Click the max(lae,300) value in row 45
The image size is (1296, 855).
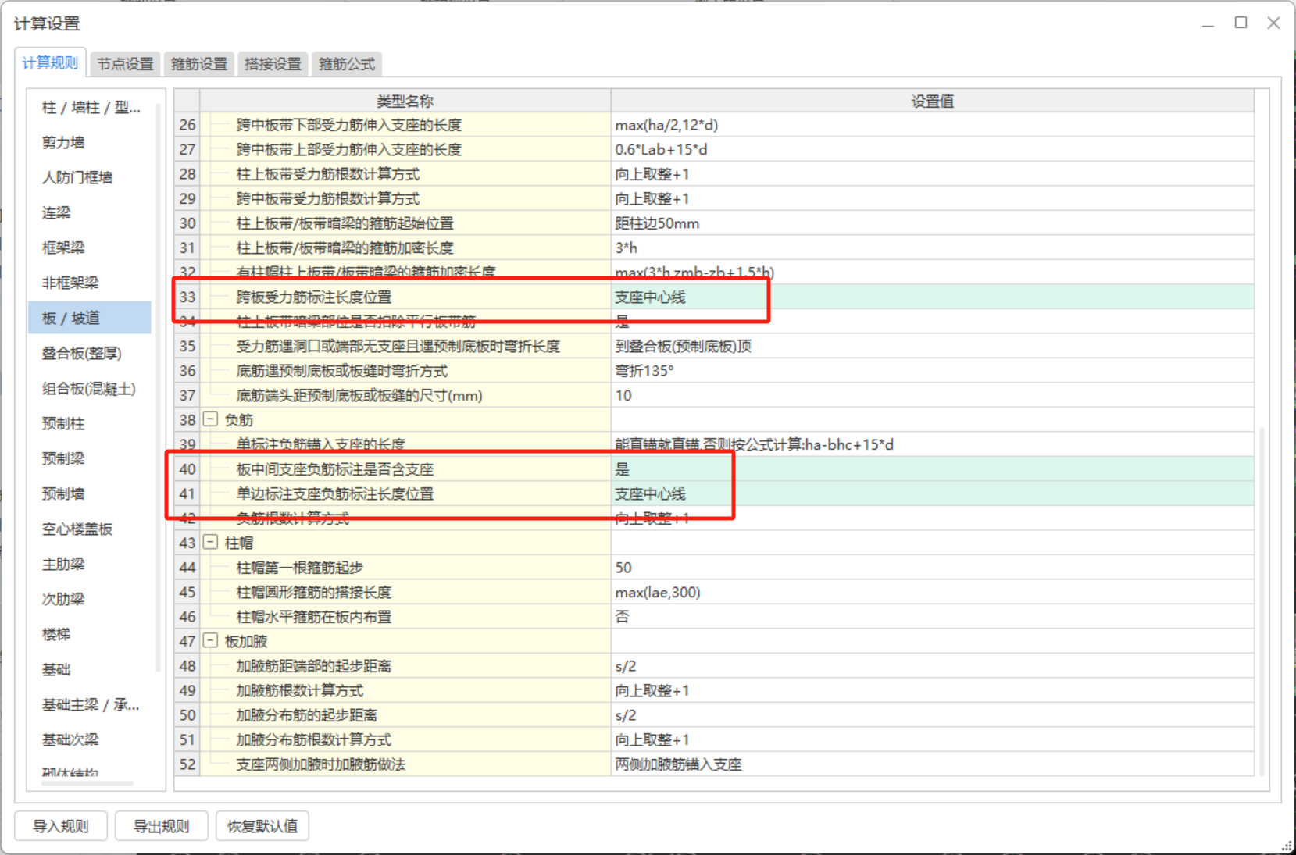tap(933, 592)
